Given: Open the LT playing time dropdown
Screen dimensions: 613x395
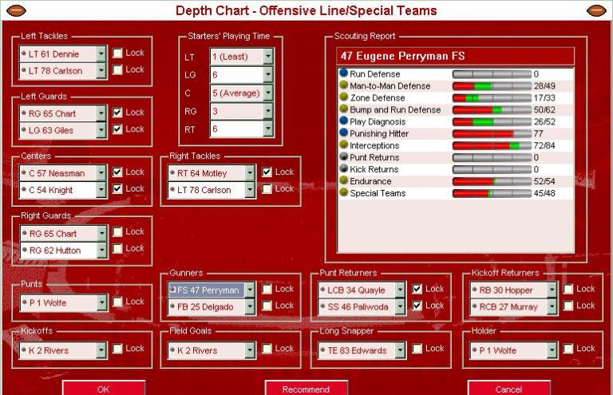Looking at the screenshot, I should tap(267, 57).
